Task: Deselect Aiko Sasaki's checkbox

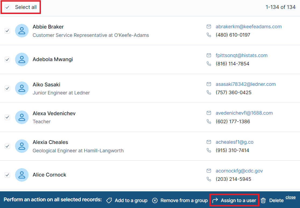Action: pos(7,88)
